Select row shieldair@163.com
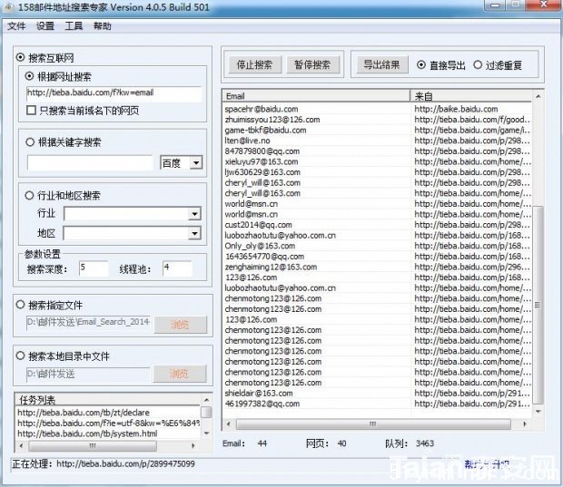This screenshot has width=563, height=487. point(377,394)
